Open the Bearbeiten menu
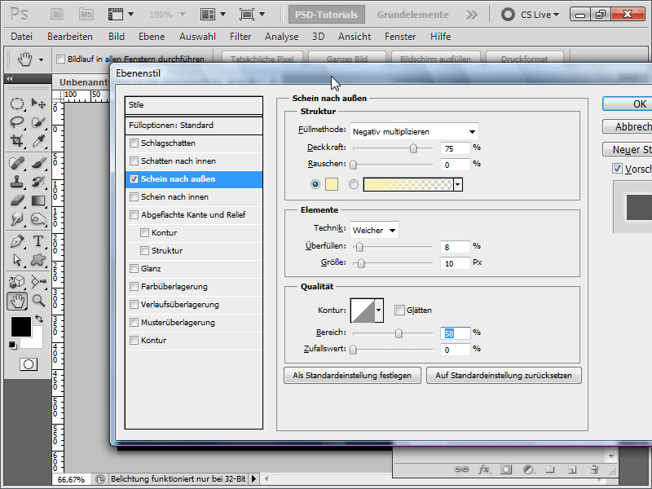This screenshot has height=489, width=652. click(x=70, y=37)
